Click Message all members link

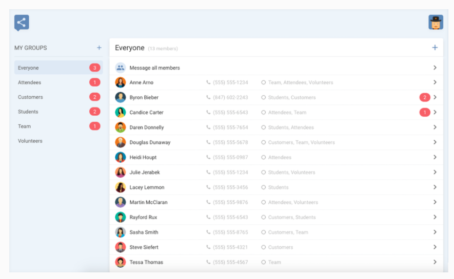[x=154, y=68]
